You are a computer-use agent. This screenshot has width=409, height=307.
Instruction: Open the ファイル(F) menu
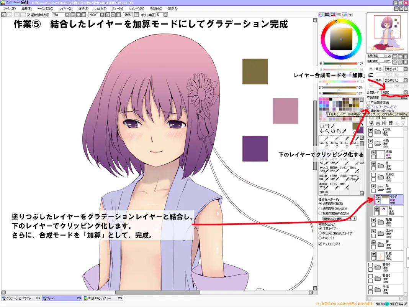coord(10,8)
